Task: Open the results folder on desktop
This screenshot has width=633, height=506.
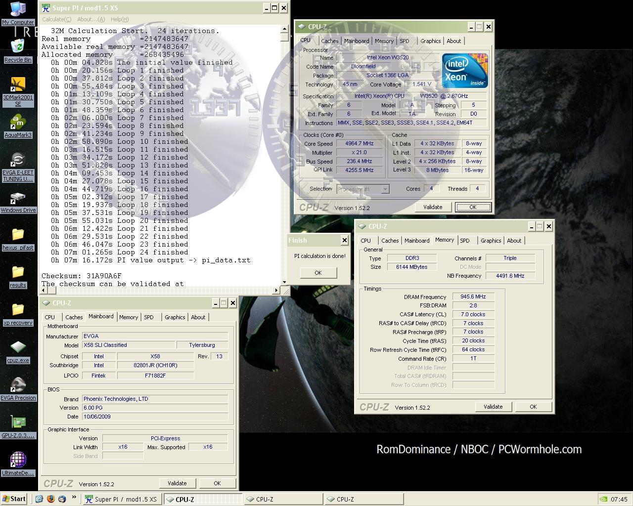Action: click(18, 277)
